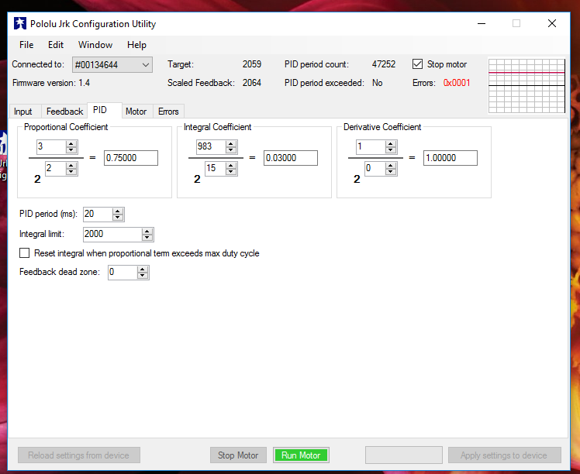Click the Scaled Feedback value 2064

(252, 83)
